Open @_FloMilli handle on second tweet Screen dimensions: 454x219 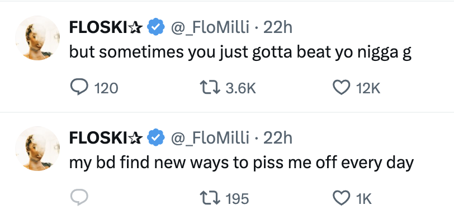[210, 139]
